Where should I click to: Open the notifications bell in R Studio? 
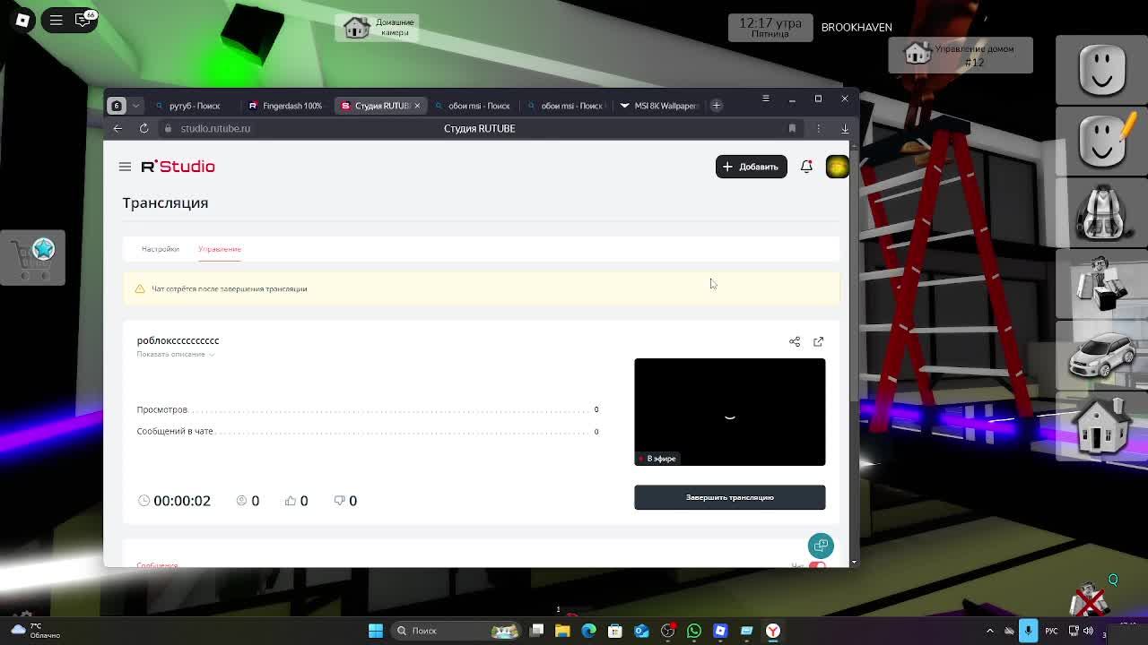point(806,167)
